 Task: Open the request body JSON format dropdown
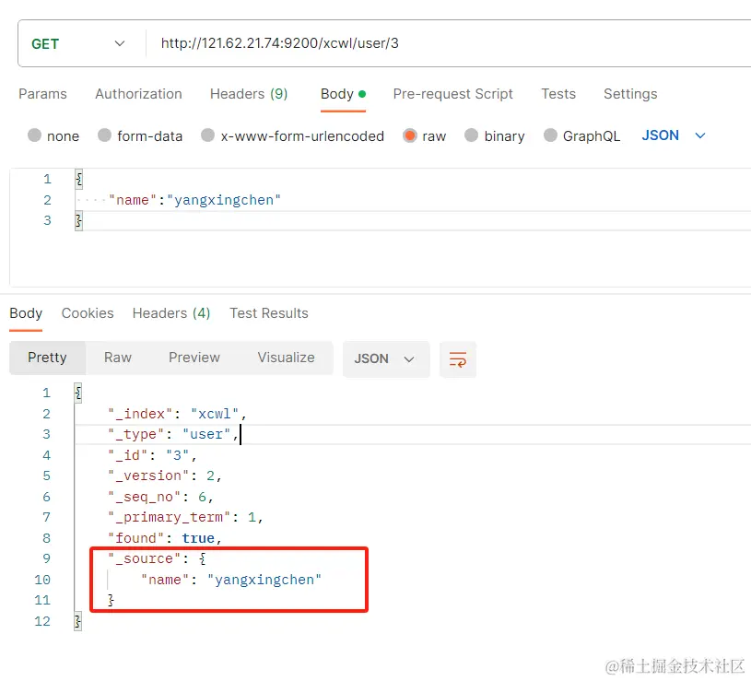[674, 135]
